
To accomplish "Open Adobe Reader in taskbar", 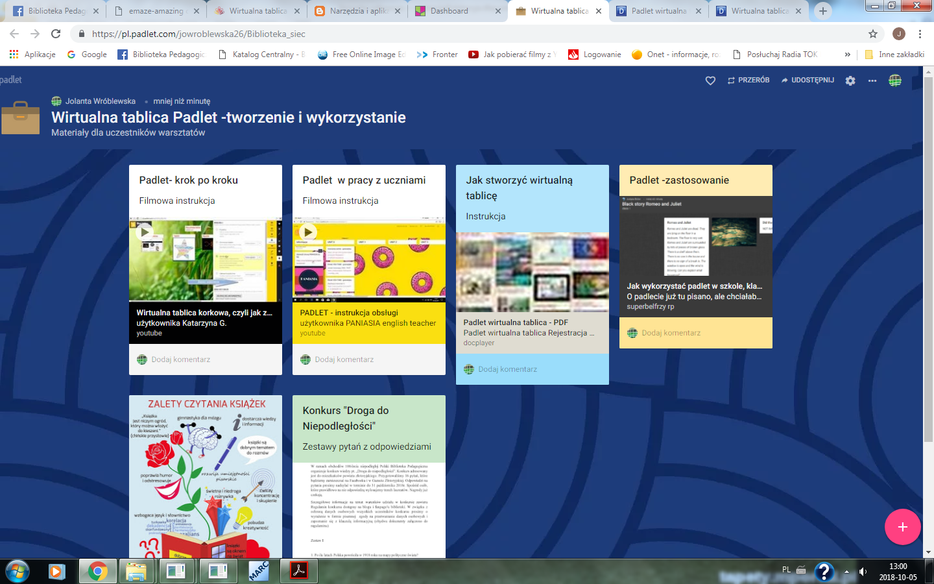I will (x=298, y=571).
